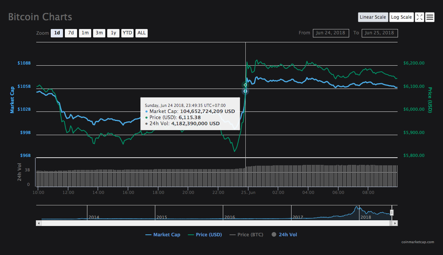The image size is (443, 255).
Task: Click the 08:00 time axis label
Action: pyautogui.click(x=368, y=192)
